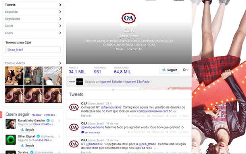Open the Listas sidebar menu item
The height and width of the screenshot is (154, 246).
pyautogui.click(x=33, y=33)
